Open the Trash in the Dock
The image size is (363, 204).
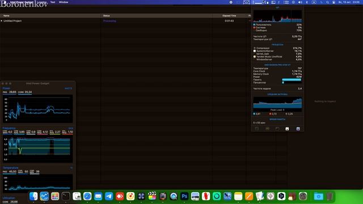pos(330,196)
